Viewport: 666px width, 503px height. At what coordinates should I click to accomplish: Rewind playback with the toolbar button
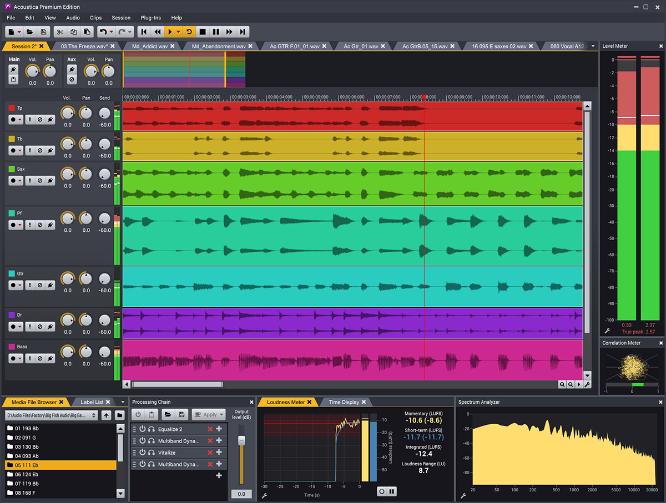[x=158, y=32]
